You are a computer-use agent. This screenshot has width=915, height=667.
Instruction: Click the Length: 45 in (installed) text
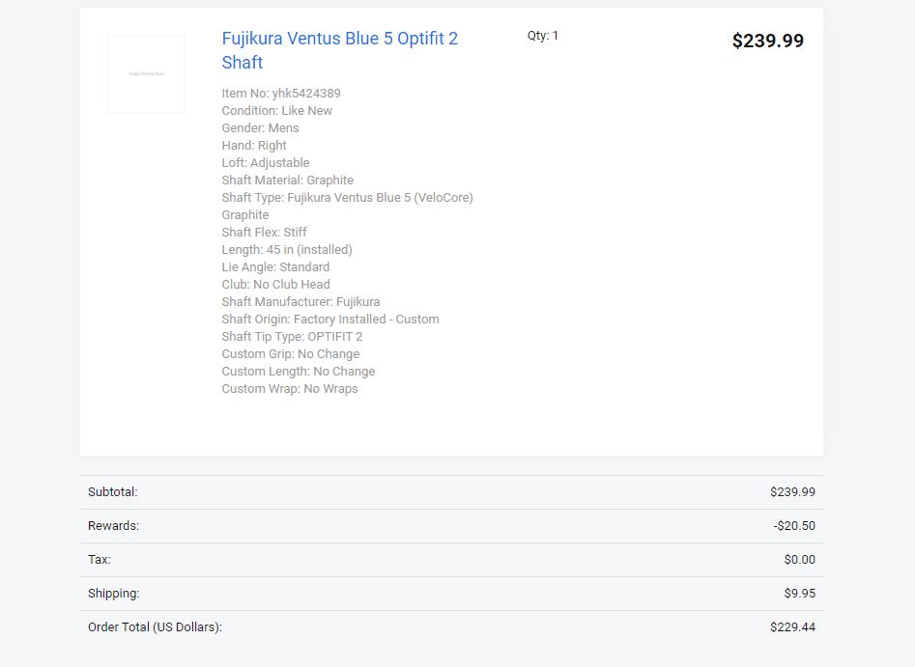point(287,250)
